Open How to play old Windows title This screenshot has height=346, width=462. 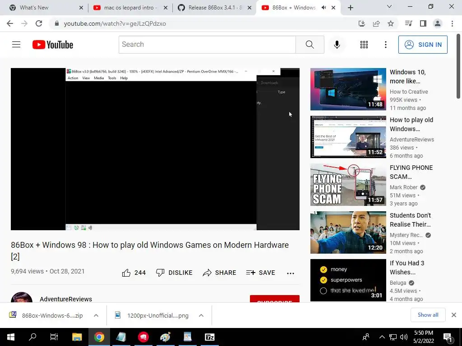tap(411, 124)
